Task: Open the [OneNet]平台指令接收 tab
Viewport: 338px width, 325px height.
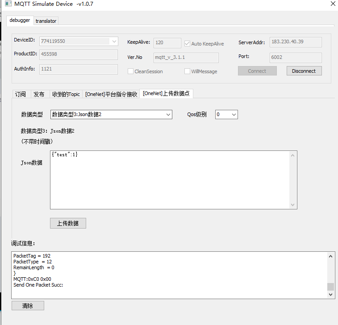Action: tap(111, 94)
